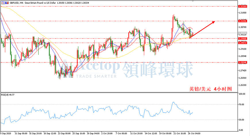This screenshot has height=136, width=250.
Task: Select the red upward trend arrow
Action: click(202, 30)
